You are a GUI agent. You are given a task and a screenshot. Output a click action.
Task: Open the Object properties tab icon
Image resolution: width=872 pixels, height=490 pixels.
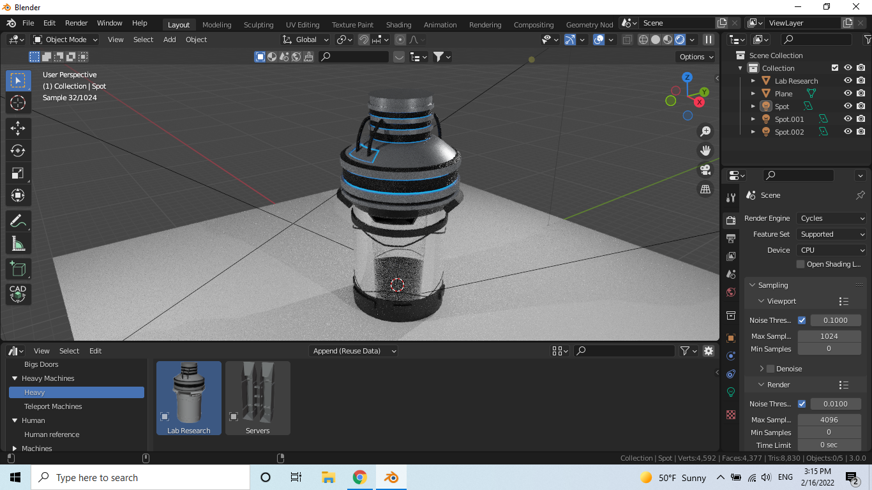click(731, 338)
